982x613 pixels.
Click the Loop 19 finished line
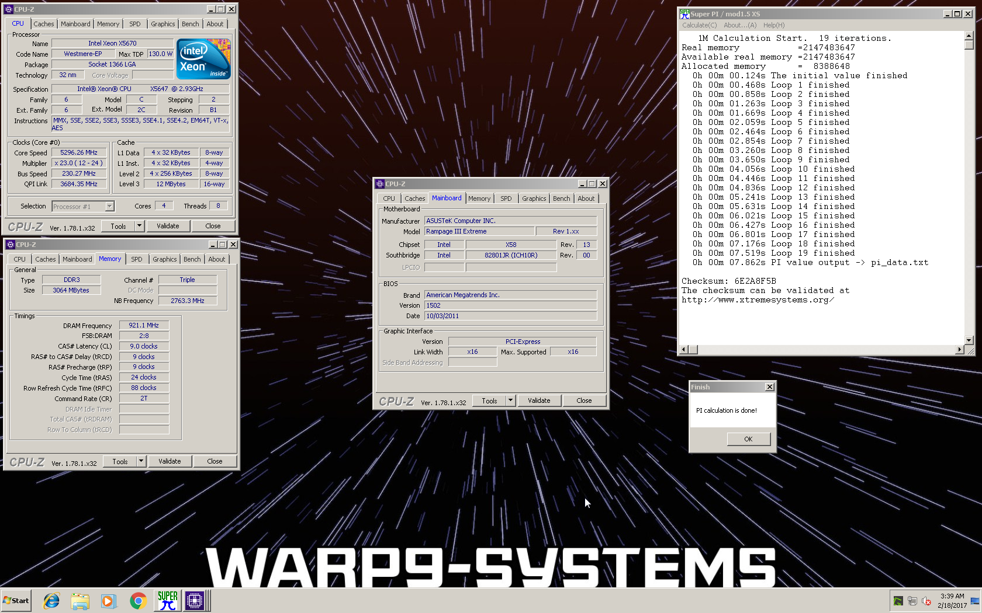(774, 253)
